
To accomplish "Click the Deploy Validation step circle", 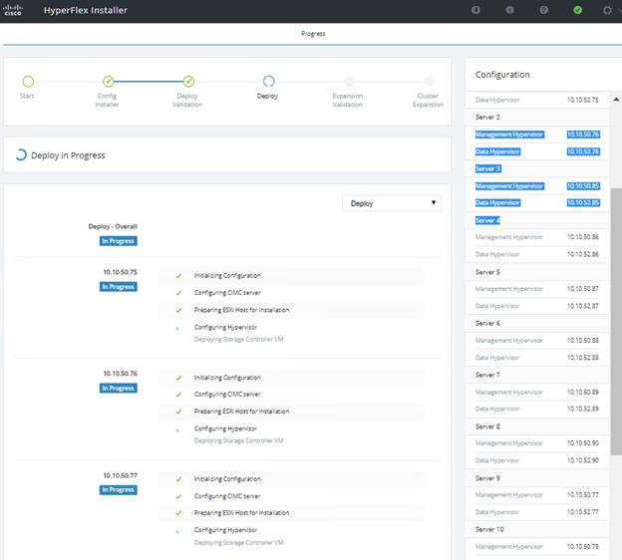I will (x=188, y=82).
